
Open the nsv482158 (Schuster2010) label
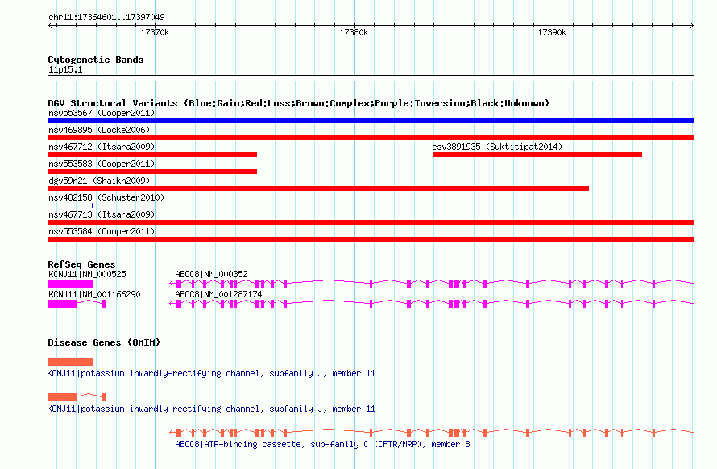click(106, 197)
